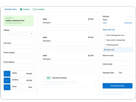Open the Bookable online link
136x102 pixels.
[x=11, y=9]
